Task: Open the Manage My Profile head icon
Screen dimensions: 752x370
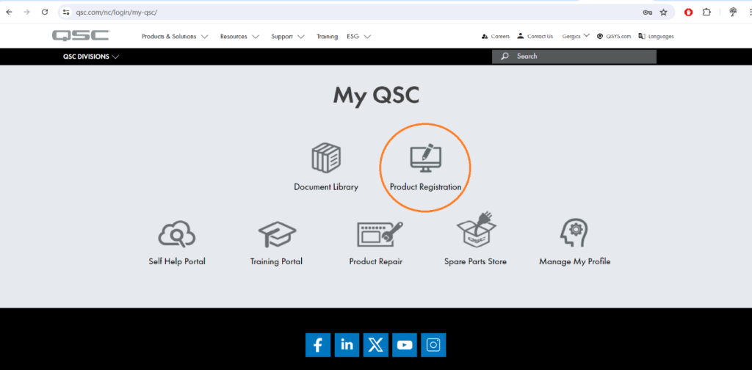Action: [574, 233]
